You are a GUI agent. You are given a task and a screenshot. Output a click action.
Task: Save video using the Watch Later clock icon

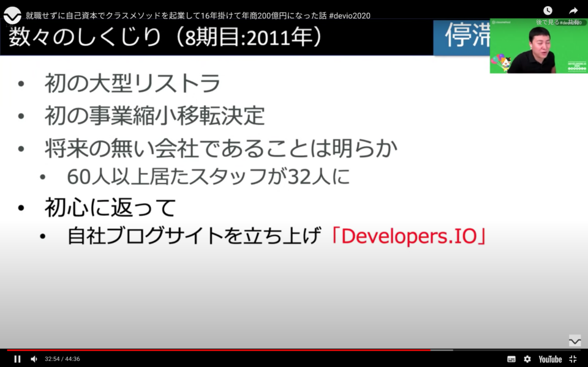click(547, 10)
